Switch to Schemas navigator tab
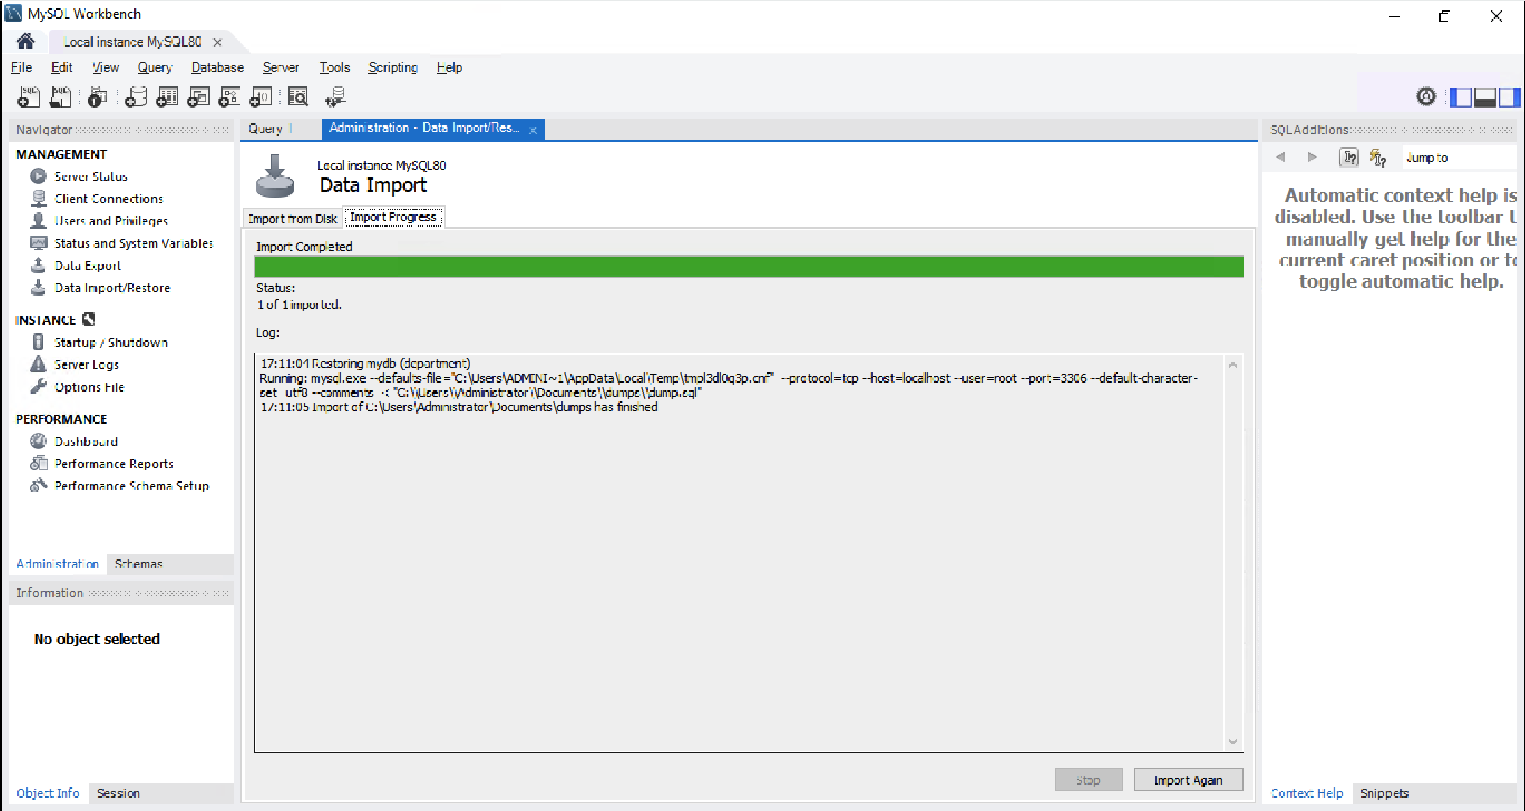The height and width of the screenshot is (811, 1525). (139, 564)
